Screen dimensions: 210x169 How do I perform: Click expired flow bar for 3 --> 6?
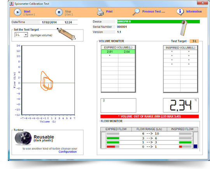[x=113, y=138]
